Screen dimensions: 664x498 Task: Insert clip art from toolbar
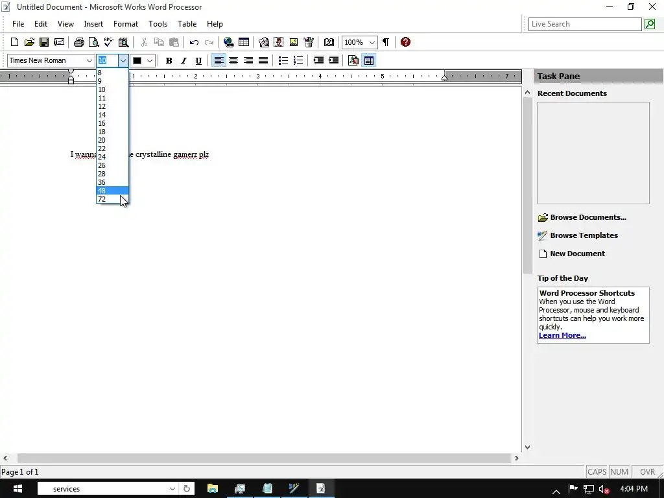(264, 42)
